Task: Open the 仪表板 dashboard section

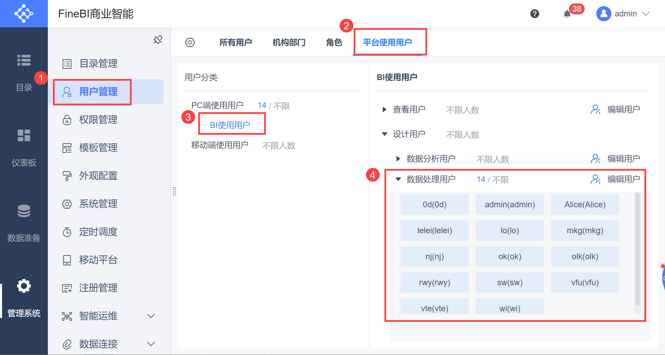Action: point(24,148)
